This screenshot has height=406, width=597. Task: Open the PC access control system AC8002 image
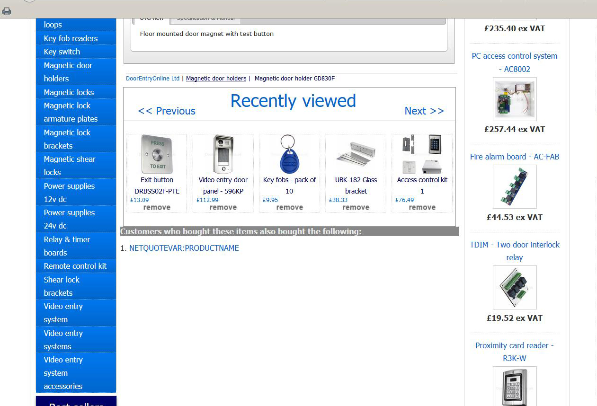515,99
